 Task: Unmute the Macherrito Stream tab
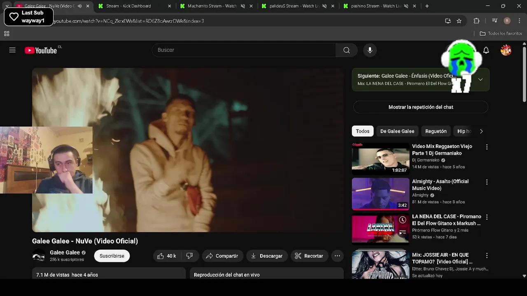point(243,6)
